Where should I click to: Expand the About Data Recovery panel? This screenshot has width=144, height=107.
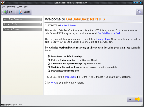click(x=22, y=19)
